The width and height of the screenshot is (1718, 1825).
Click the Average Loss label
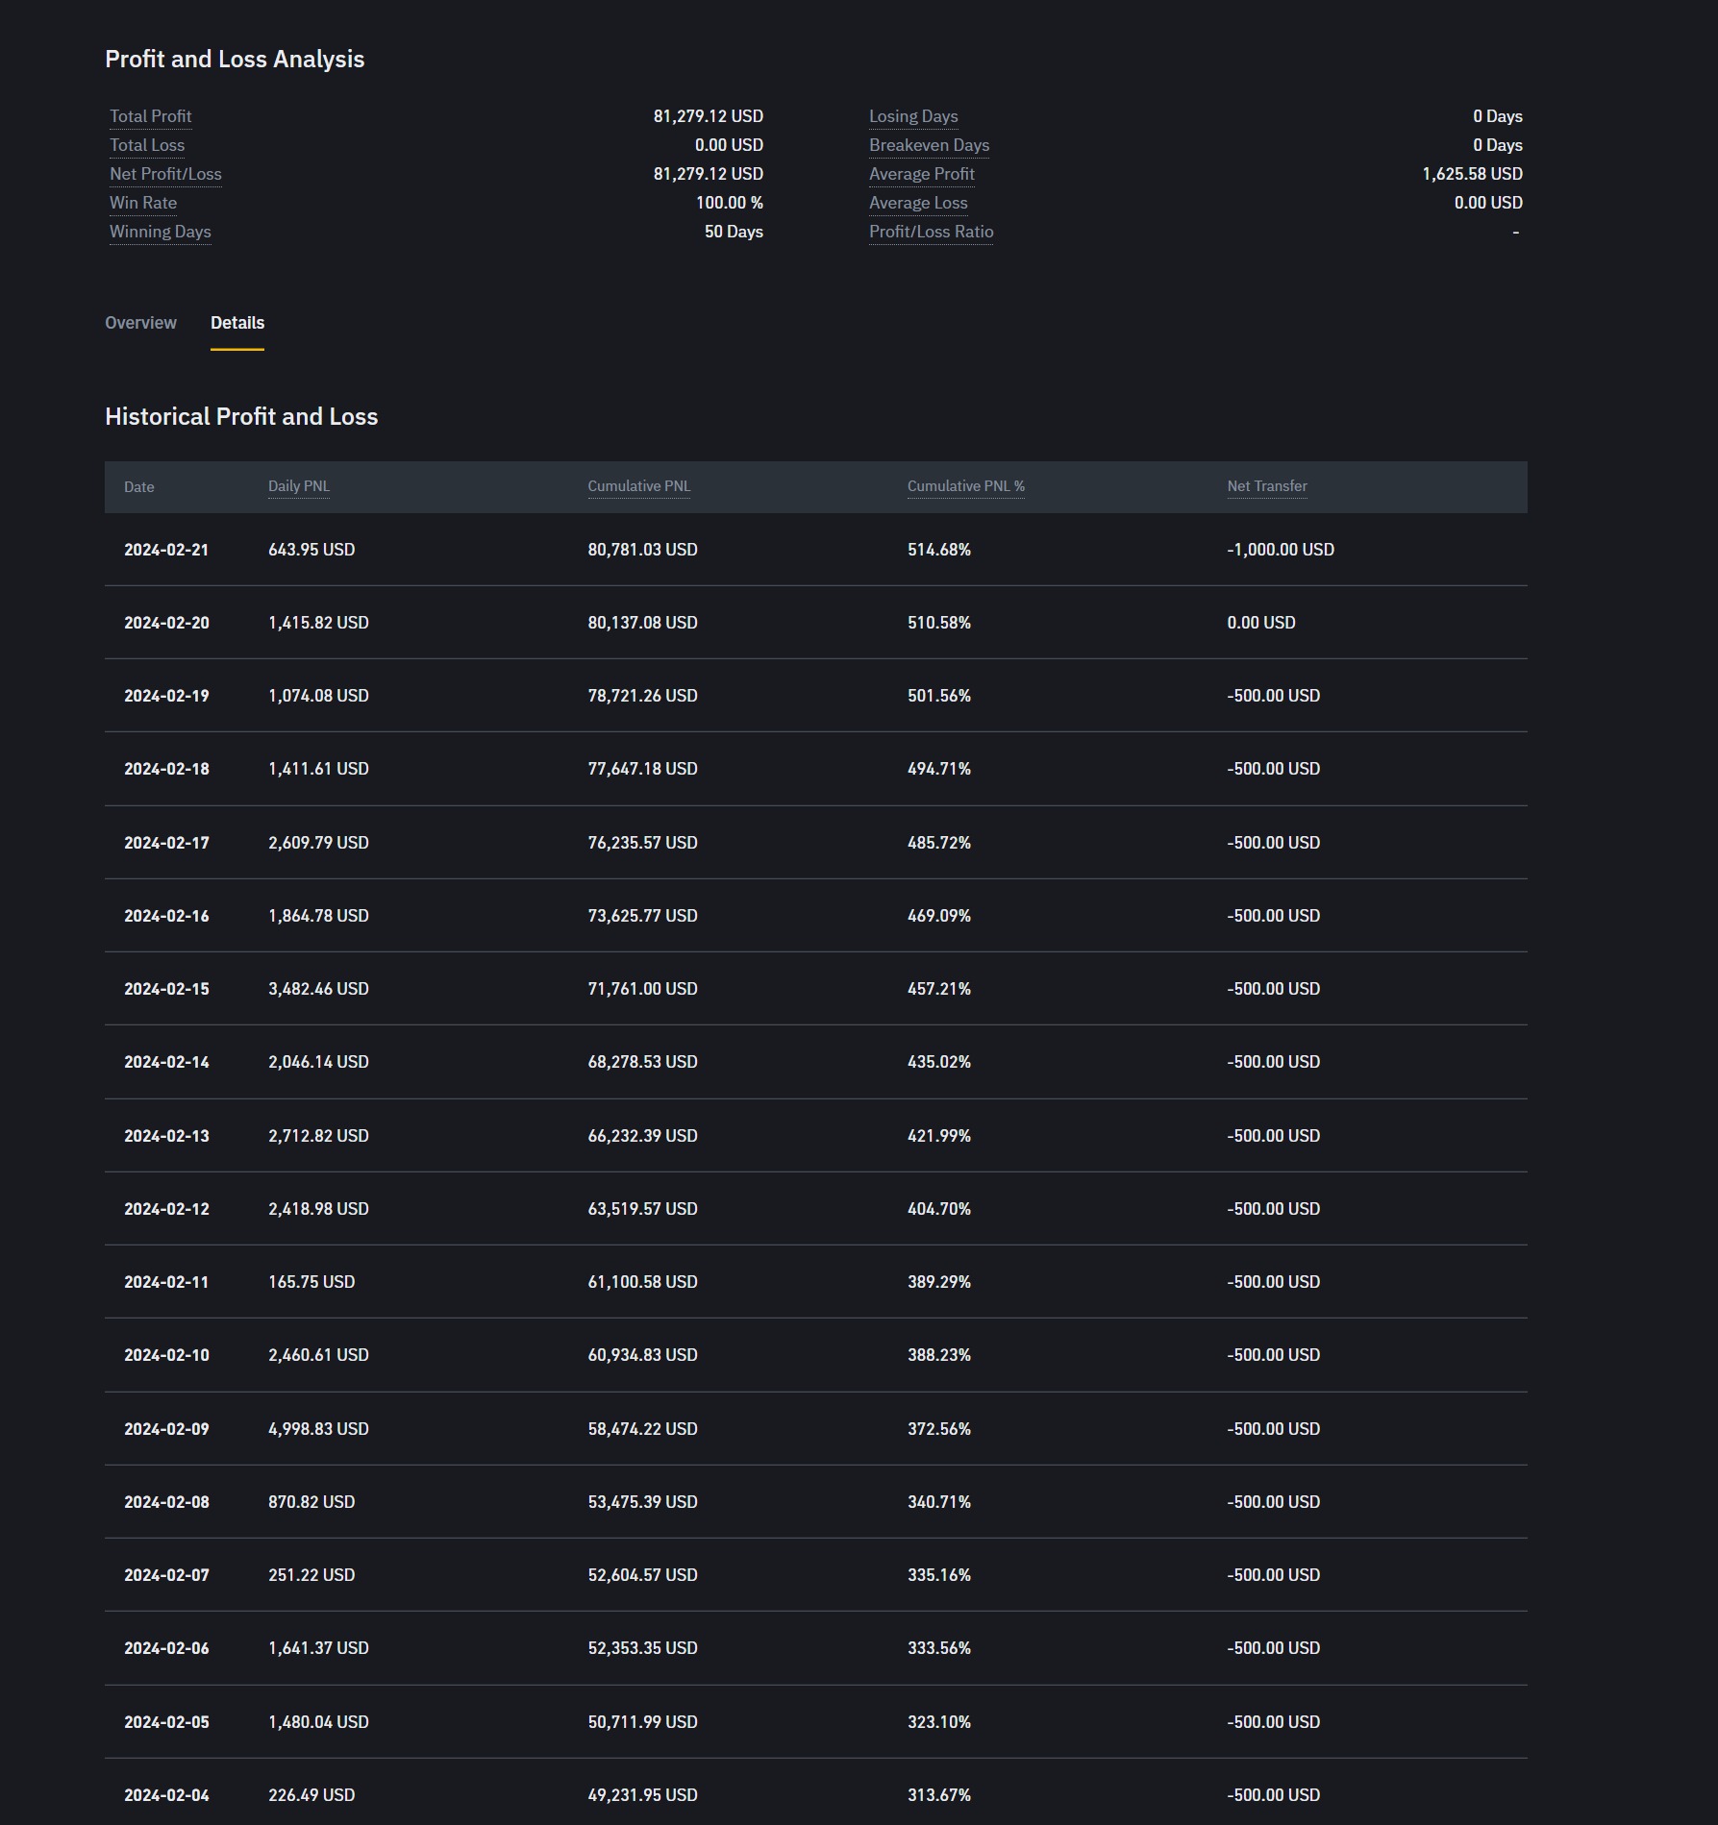(918, 203)
